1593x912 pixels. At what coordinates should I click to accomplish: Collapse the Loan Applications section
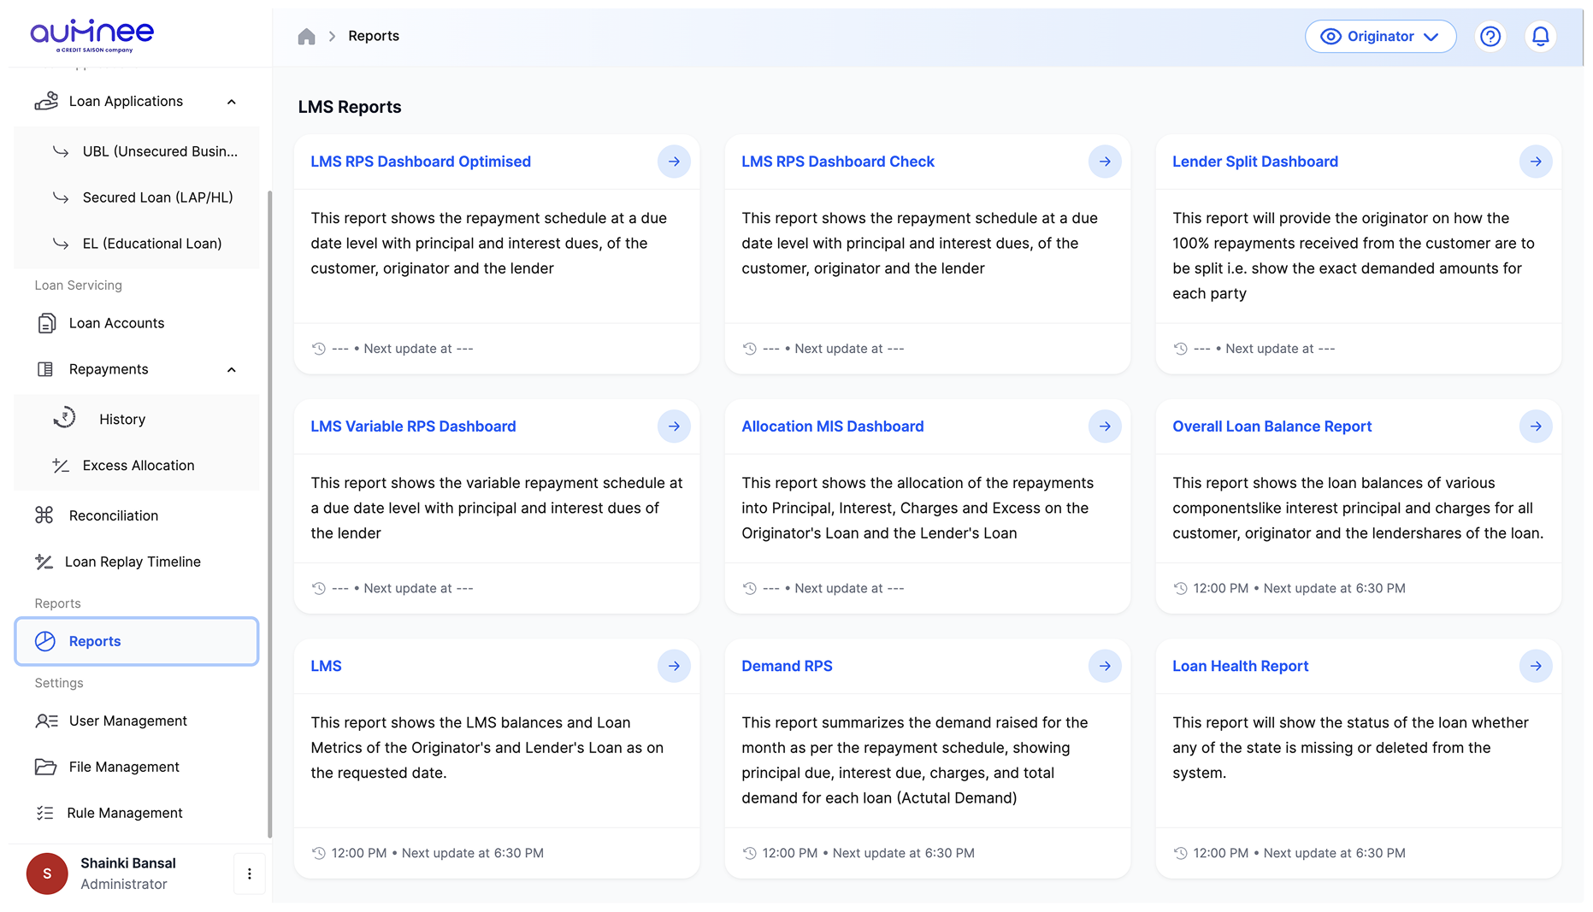click(x=231, y=101)
